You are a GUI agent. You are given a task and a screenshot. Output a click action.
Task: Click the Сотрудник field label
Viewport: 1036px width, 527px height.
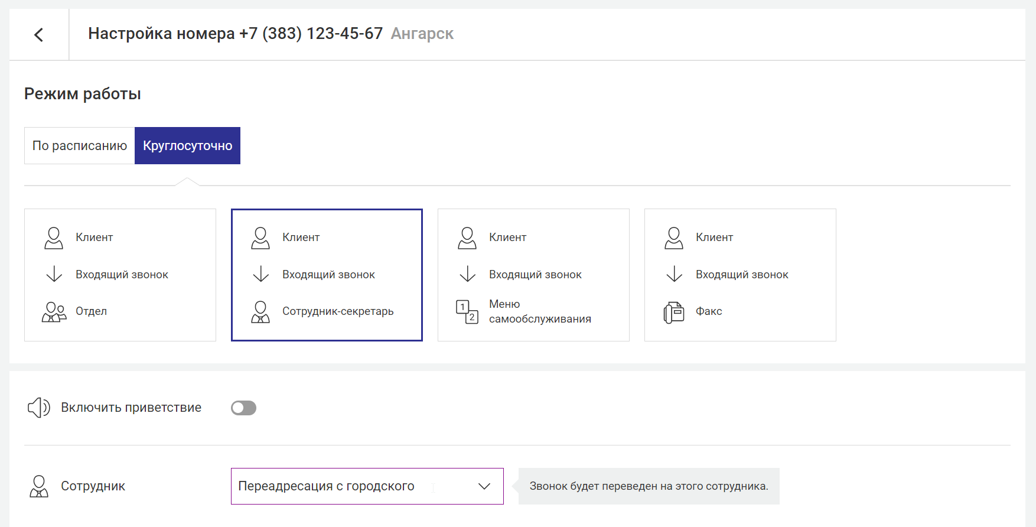(x=93, y=486)
